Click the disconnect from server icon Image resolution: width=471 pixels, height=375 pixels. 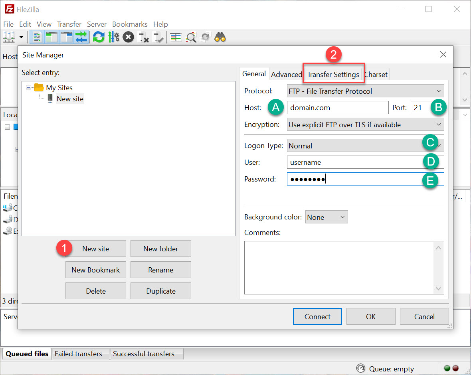[143, 37]
